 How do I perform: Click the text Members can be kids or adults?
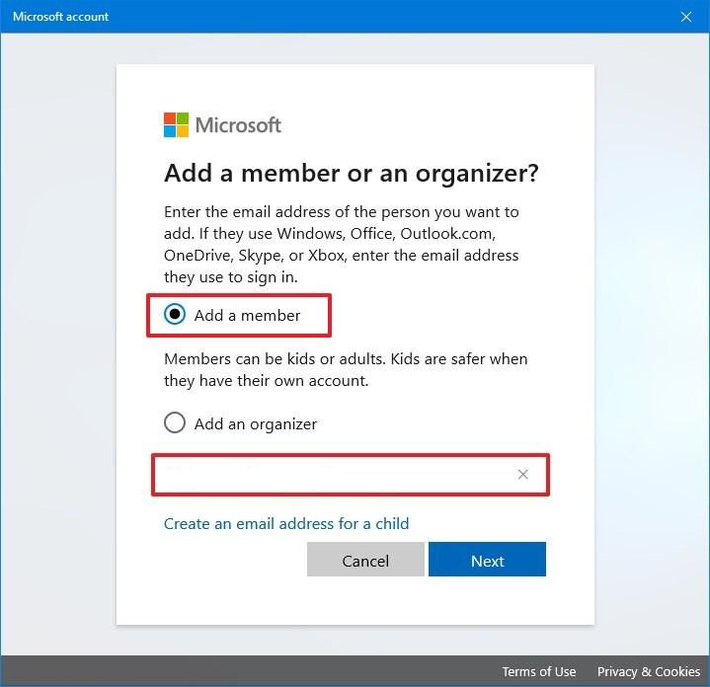coord(275,359)
